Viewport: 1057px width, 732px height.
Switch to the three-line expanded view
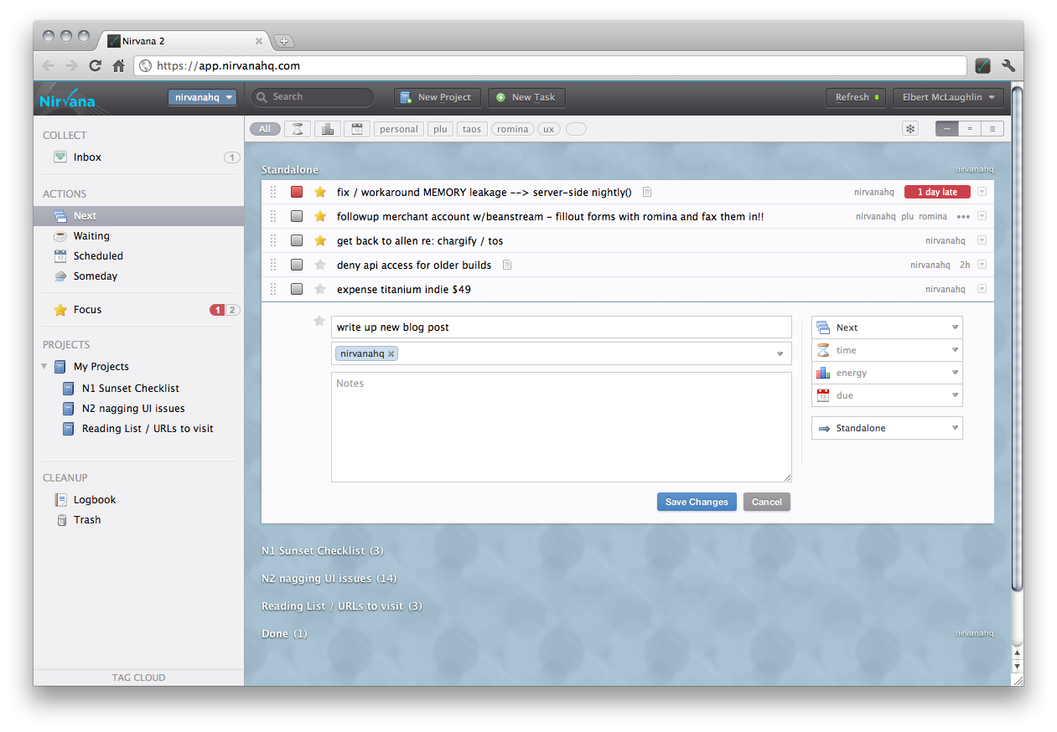(992, 129)
